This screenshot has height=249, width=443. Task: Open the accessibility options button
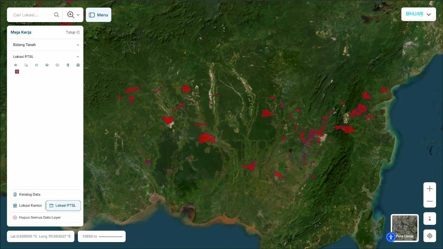click(x=391, y=237)
